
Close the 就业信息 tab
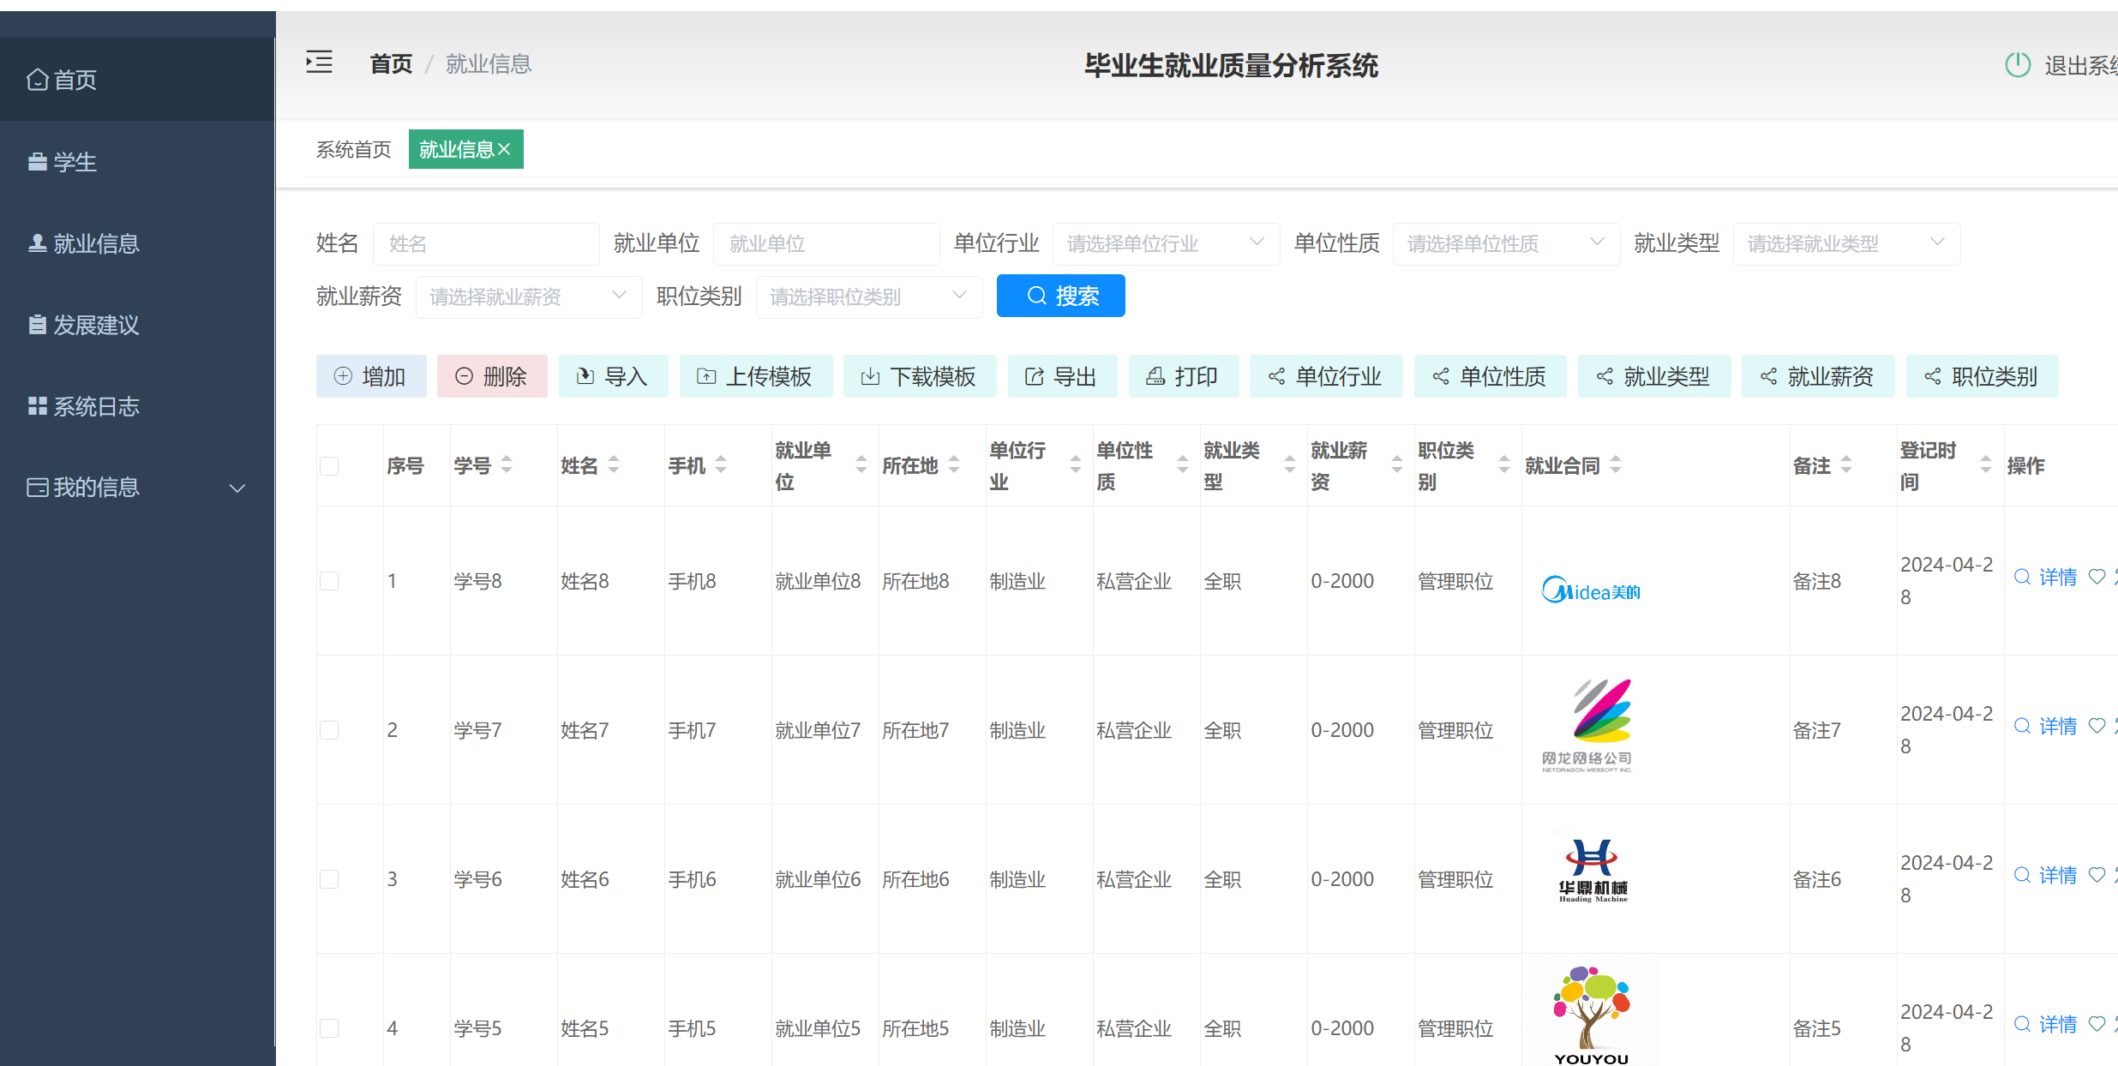505,148
